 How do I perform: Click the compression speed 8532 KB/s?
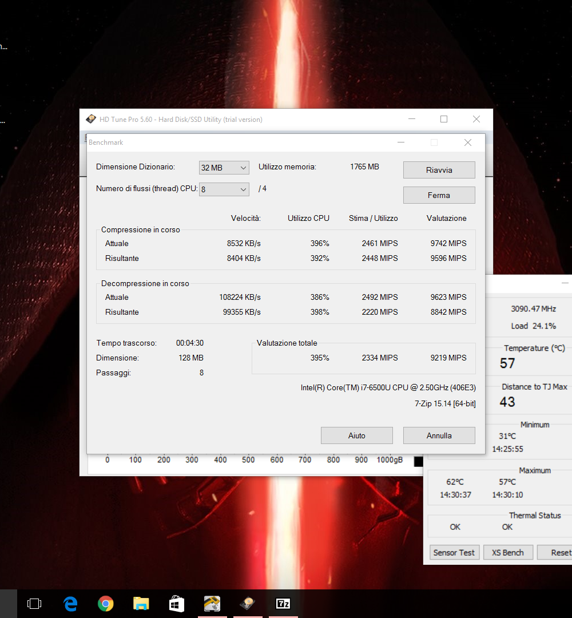[244, 244]
